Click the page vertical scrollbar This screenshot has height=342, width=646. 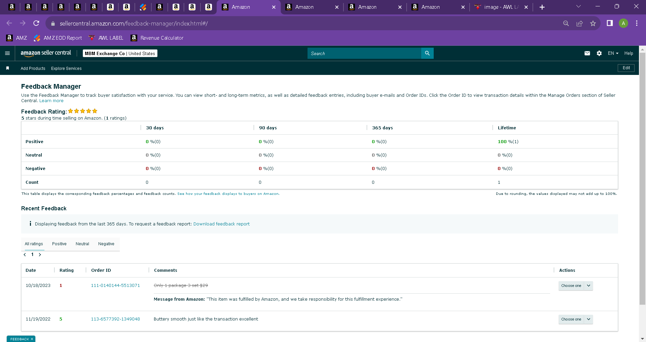[642, 178]
